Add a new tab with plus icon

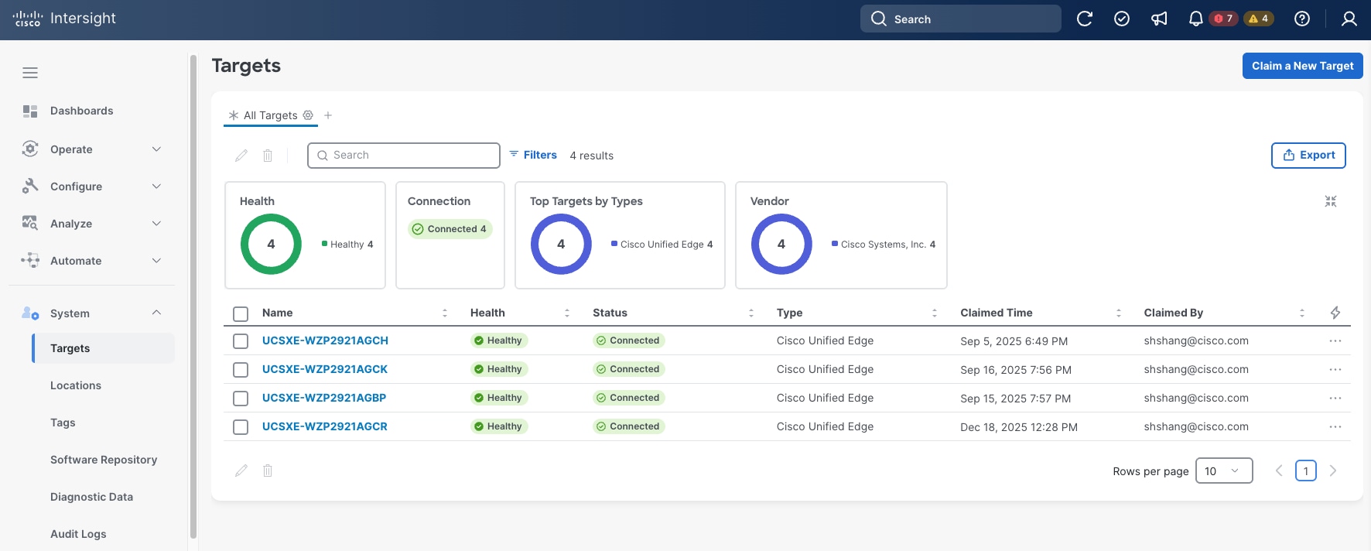(x=328, y=115)
